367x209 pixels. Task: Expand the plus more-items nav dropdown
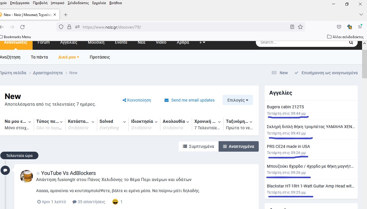pos(202,42)
